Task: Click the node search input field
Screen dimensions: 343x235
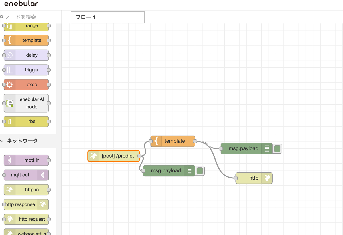Action: pyautogui.click(x=31, y=17)
